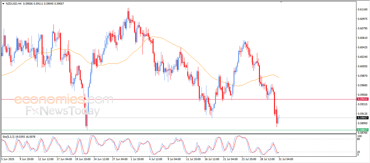Click the gray chart shift marker at top
This screenshot has height=163, width=370.
pos(281,2)
